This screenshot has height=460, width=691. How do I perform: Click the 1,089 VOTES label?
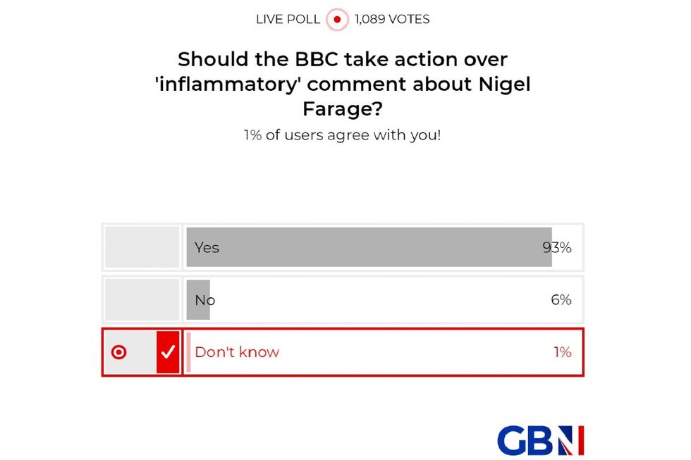(391, 19)
